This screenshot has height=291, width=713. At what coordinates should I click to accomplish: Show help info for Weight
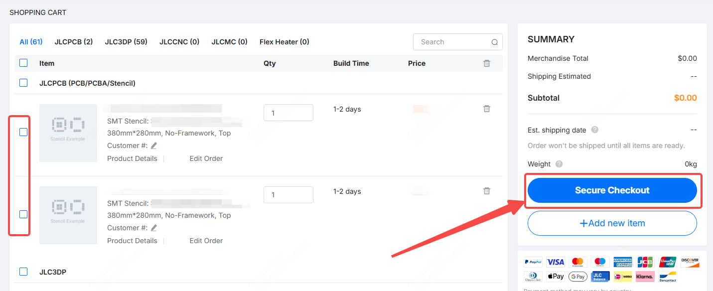(559, 164)
